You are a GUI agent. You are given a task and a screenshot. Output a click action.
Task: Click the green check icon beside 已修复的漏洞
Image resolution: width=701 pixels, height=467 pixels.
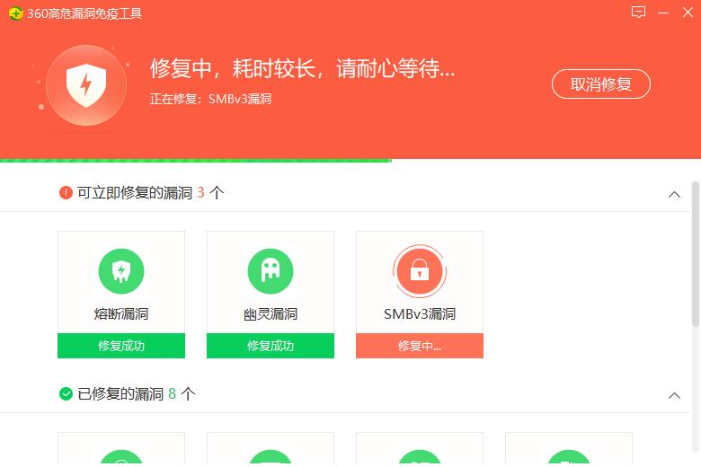(66, 393)
